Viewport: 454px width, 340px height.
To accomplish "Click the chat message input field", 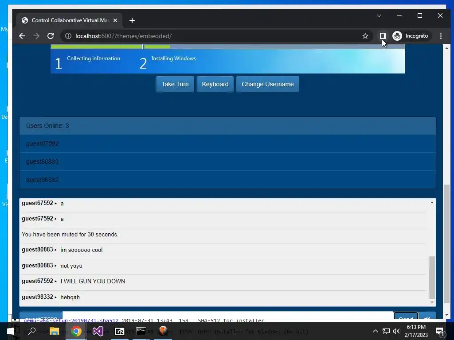I will 227,315.
